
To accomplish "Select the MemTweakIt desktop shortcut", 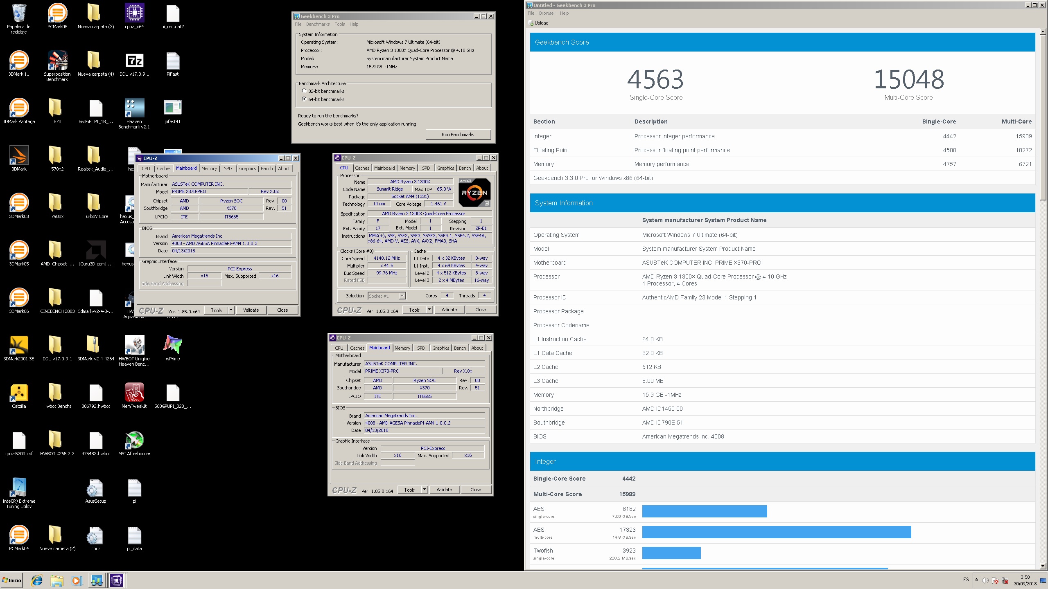I will click(x=134, y=396).
